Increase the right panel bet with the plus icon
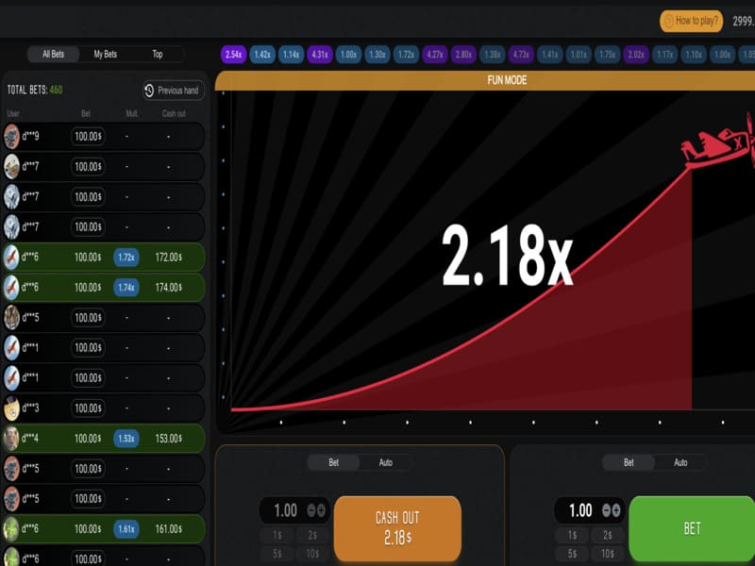 point(616,510)
